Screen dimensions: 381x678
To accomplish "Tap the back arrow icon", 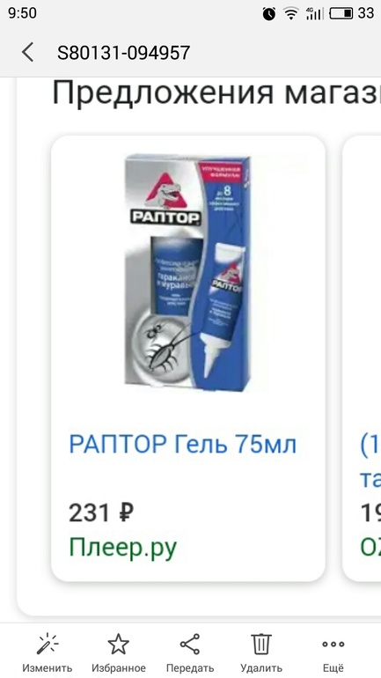I will (27, 53).
